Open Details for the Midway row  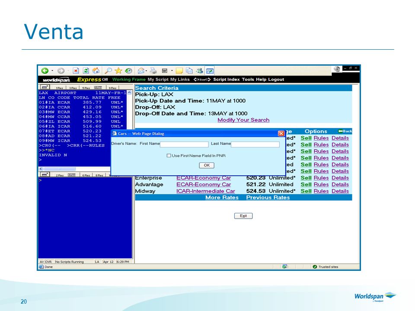pyautogui.click(x=340, y=191)
